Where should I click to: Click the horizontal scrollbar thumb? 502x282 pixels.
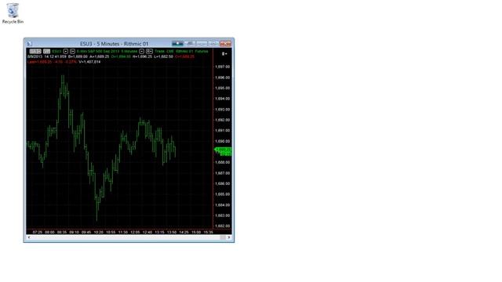223,237
